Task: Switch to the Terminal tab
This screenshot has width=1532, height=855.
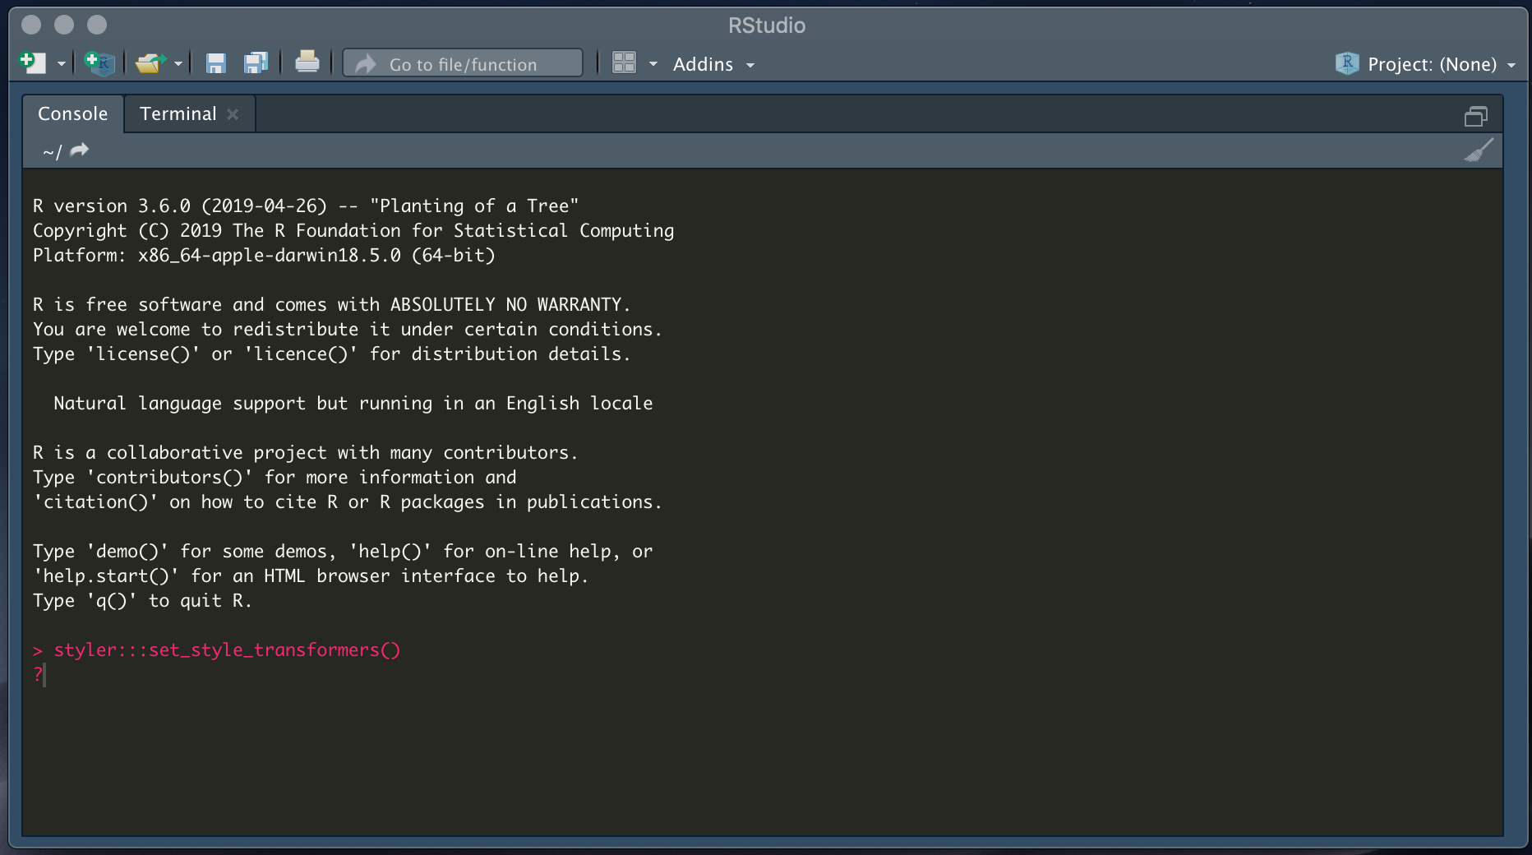Action: (x=178, y=113)
